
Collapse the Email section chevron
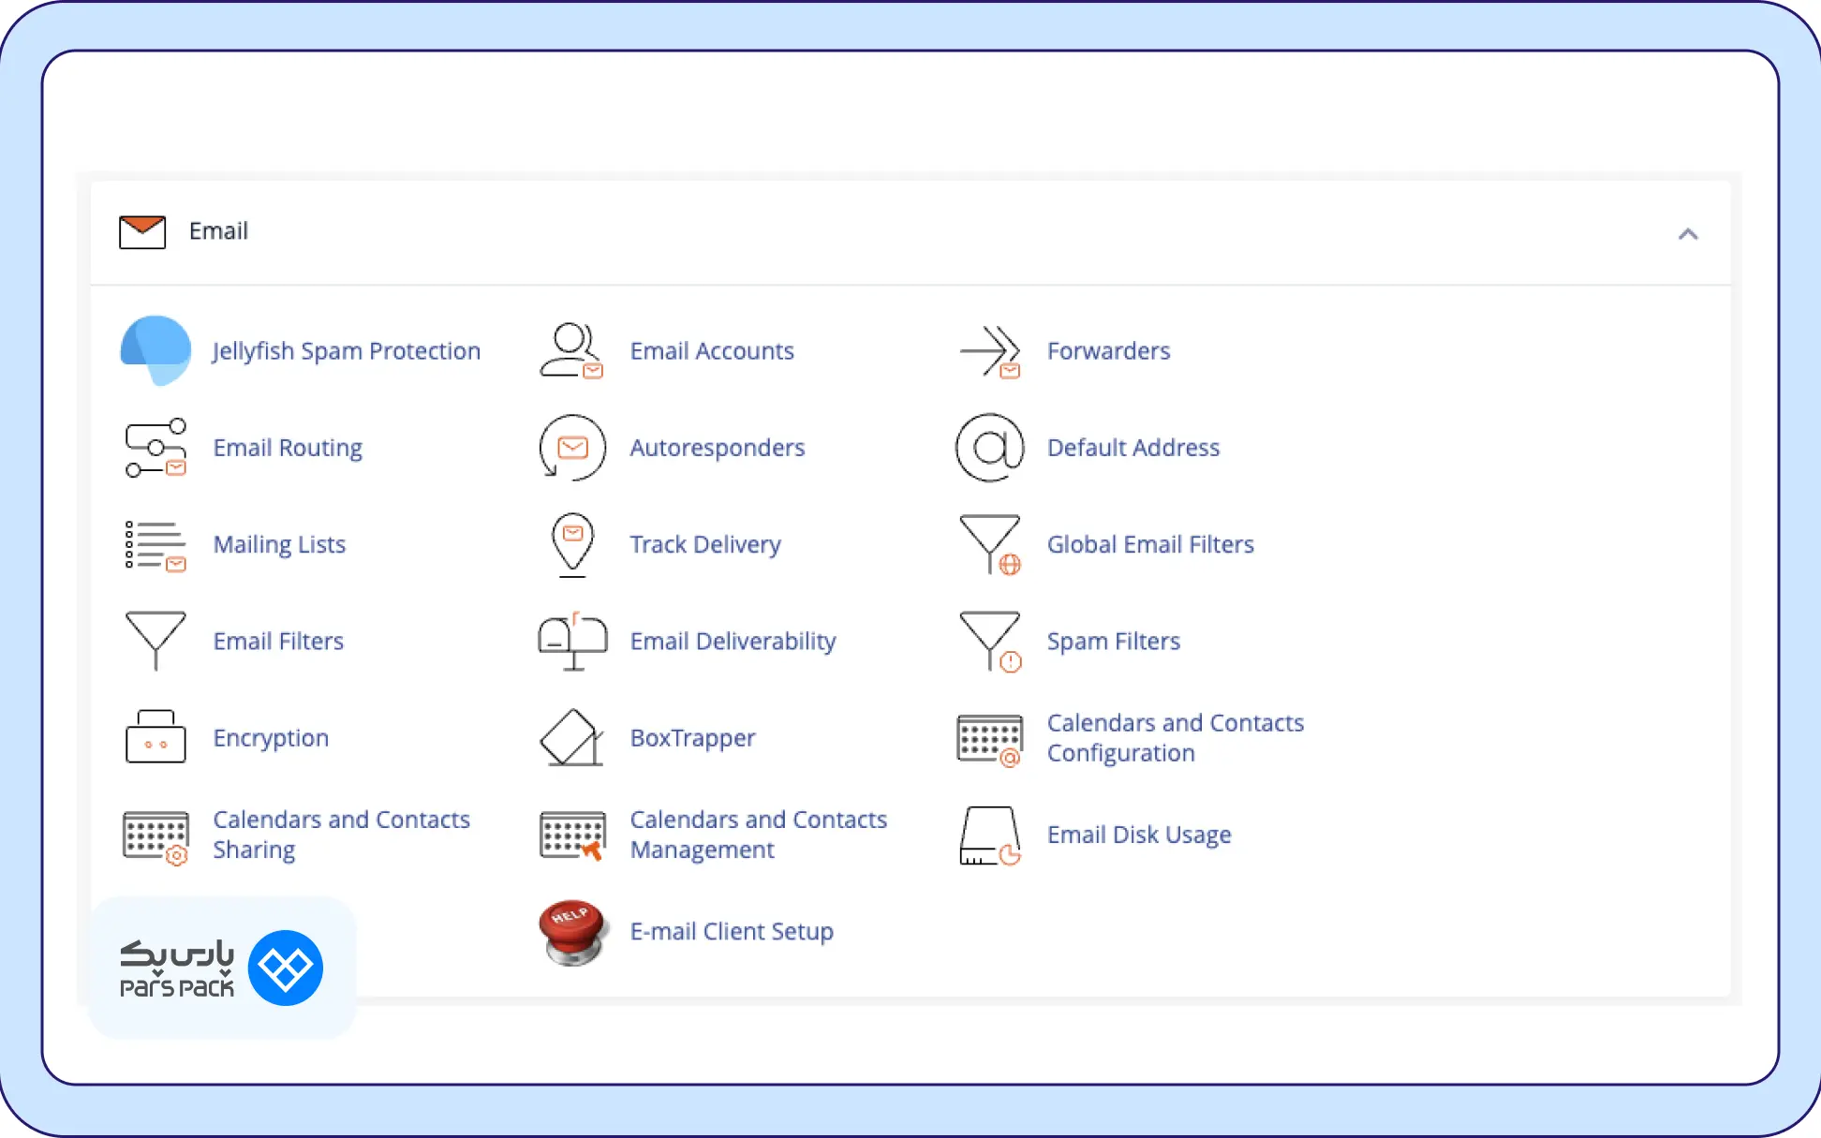pos(1688,233)
